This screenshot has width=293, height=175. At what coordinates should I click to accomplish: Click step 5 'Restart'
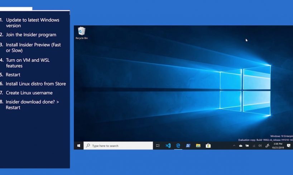pyautogui.click(x=13, y=75)
